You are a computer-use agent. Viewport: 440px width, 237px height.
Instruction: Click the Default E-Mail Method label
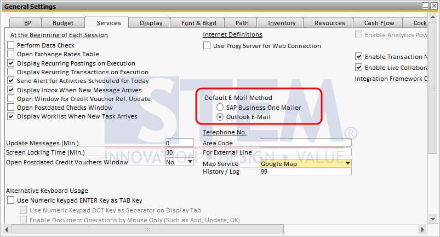pyautogui.click(x=238, y=98)
